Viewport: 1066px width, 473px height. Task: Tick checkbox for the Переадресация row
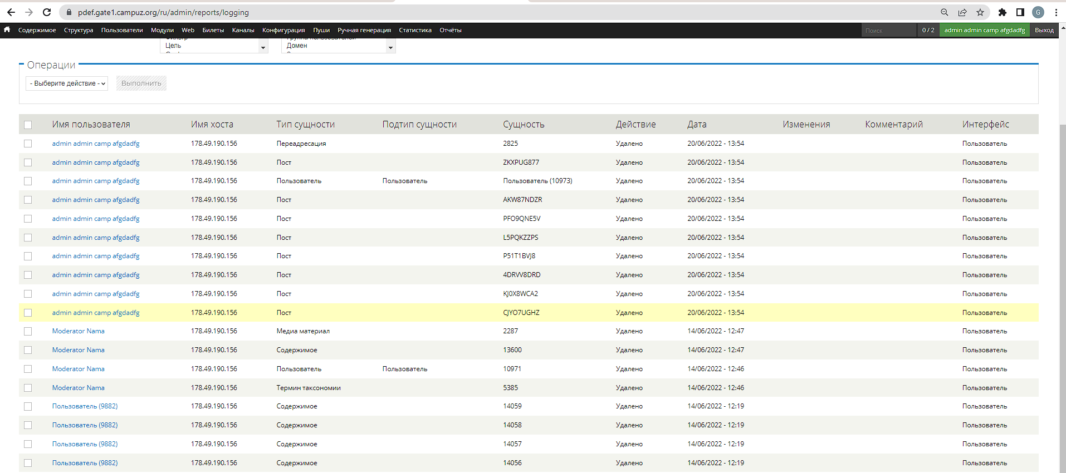(x=28, y=144)
